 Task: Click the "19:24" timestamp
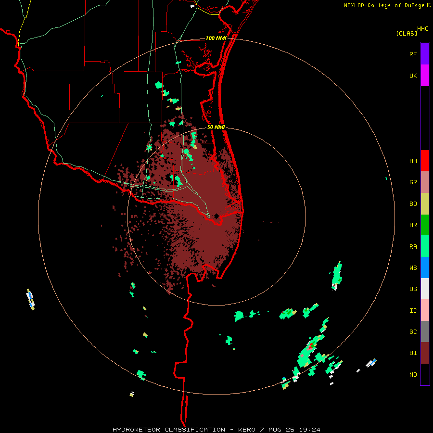(x=310, y=430)
